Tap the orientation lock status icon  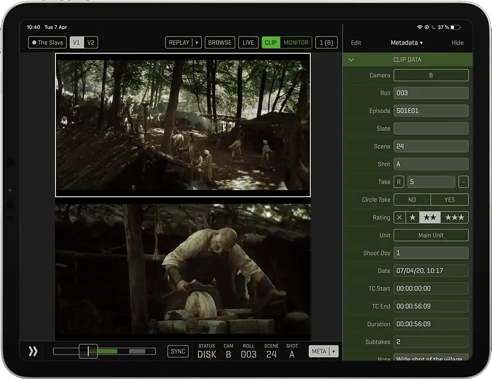click(x=427, y=27)
